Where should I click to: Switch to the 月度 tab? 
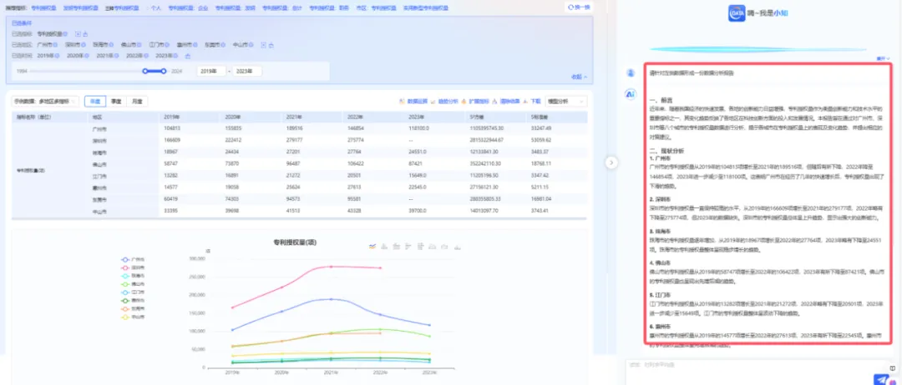tap(136, 102)
